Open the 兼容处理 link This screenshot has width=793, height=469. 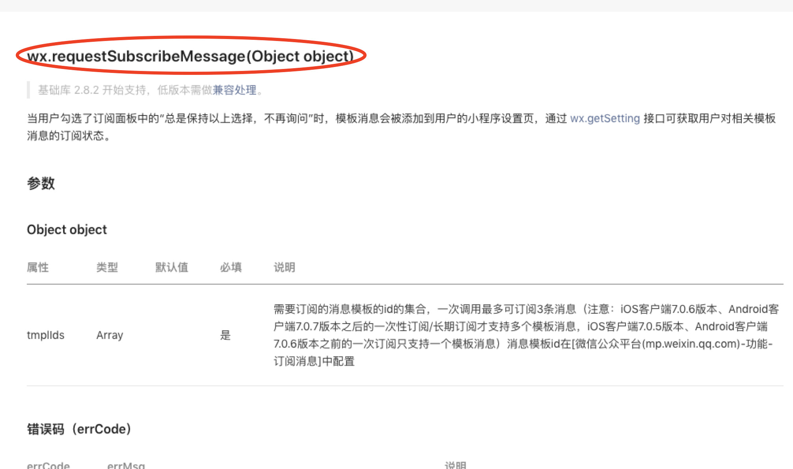(235, 90)
